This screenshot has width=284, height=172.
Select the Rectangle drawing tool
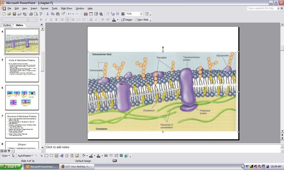[x=46, y=155]
